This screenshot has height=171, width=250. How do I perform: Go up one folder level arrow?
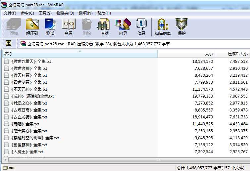tap(9, 43)
